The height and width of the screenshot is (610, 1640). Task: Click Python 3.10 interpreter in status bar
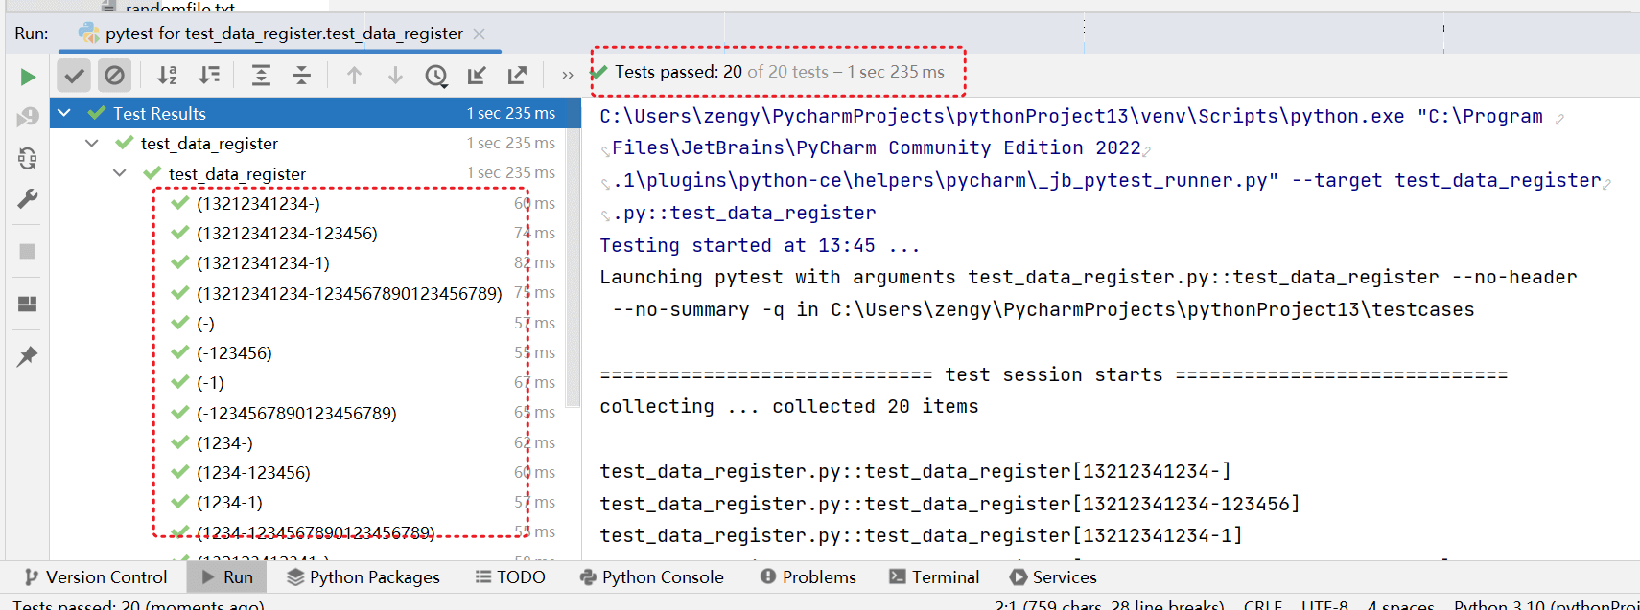pos(1546,605)
